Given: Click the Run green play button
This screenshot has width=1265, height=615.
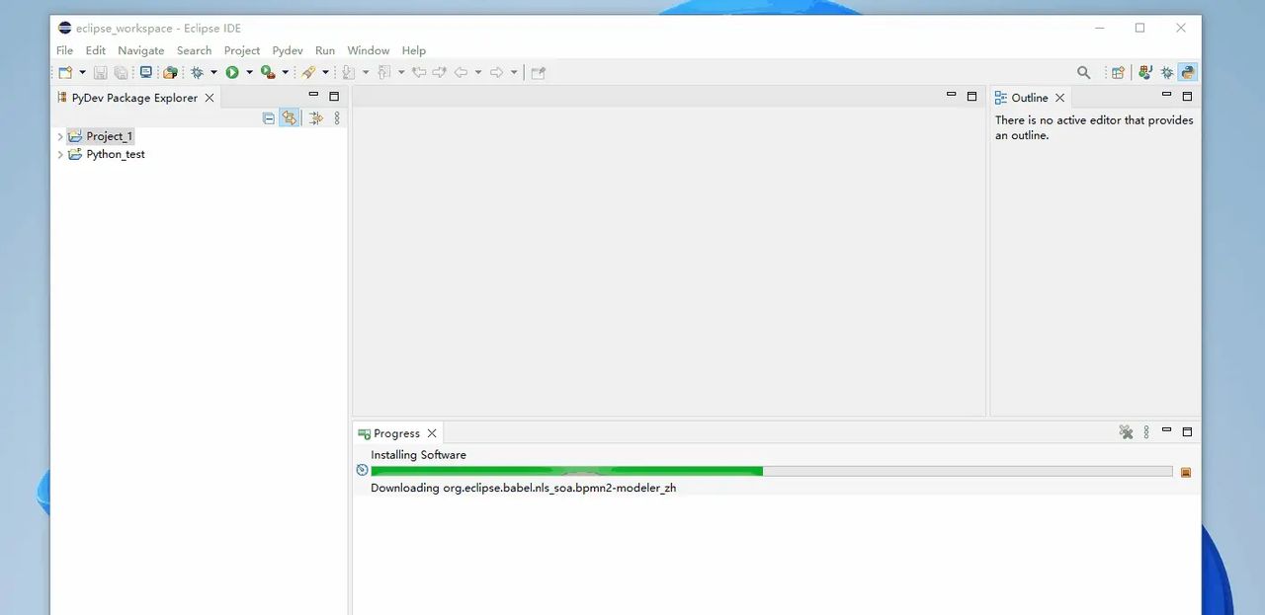Looking at the screenshot, I should (x=232, y=72).
